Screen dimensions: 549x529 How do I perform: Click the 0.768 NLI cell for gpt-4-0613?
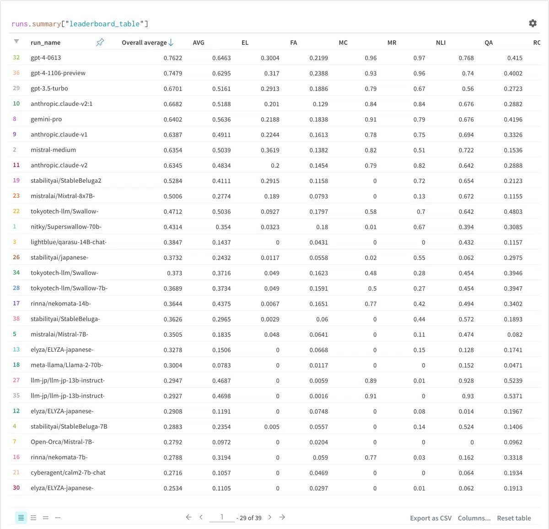466,58
